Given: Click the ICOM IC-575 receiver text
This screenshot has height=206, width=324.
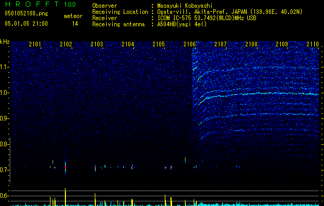Looking at the screenshot, I should [207, 18].
